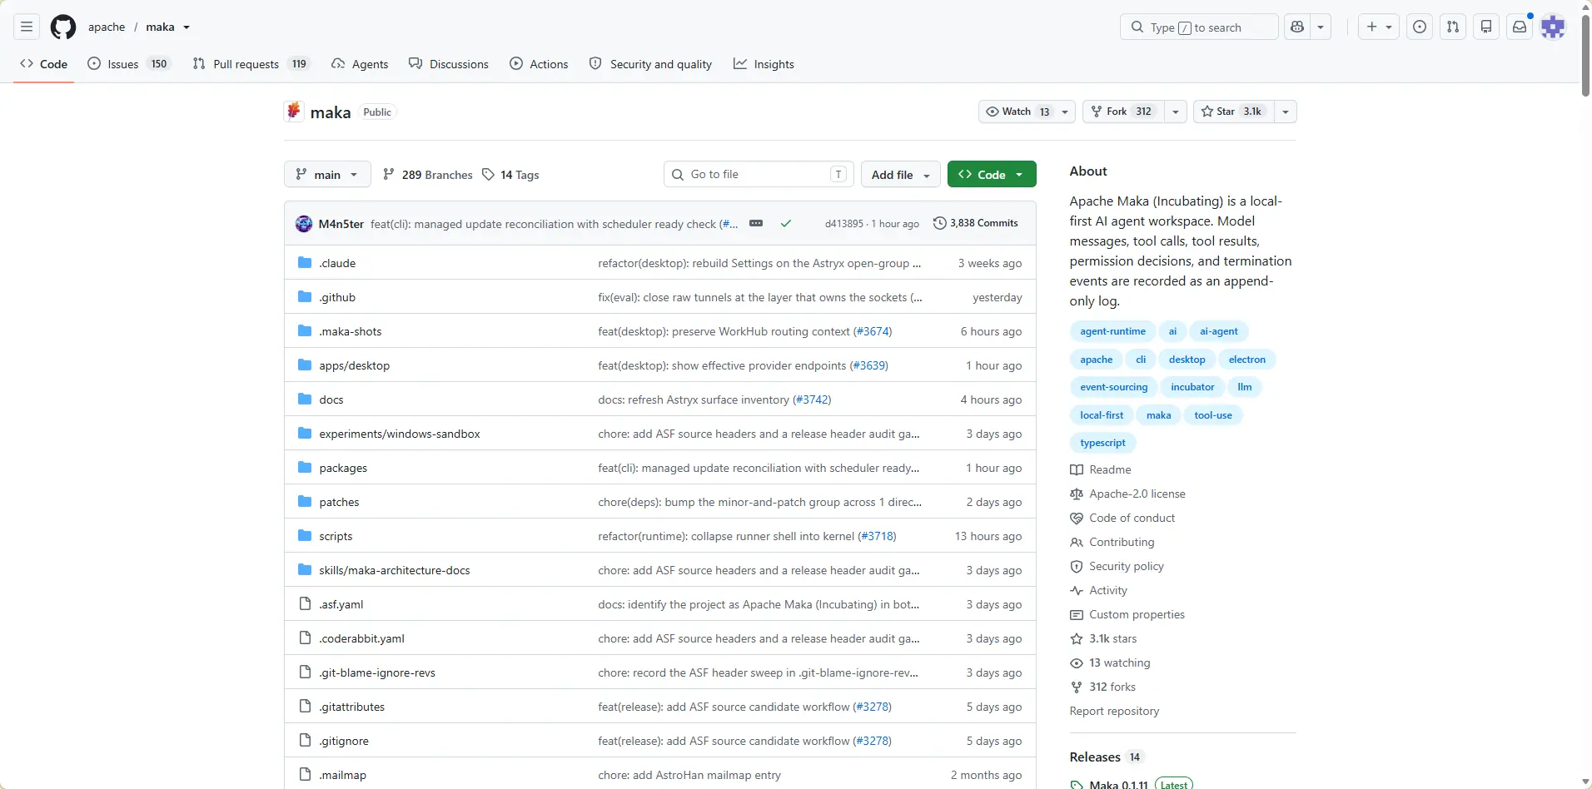Open the green Code clone dropdown
Image resolution: width=1592 pixels, height=789 pixels.
click(992, 174)
